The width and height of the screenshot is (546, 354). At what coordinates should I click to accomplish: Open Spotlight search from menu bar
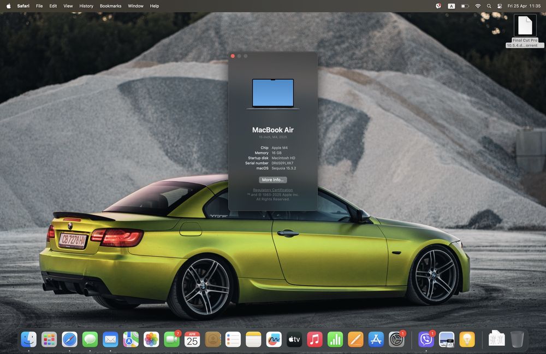(x=489, y=6)
